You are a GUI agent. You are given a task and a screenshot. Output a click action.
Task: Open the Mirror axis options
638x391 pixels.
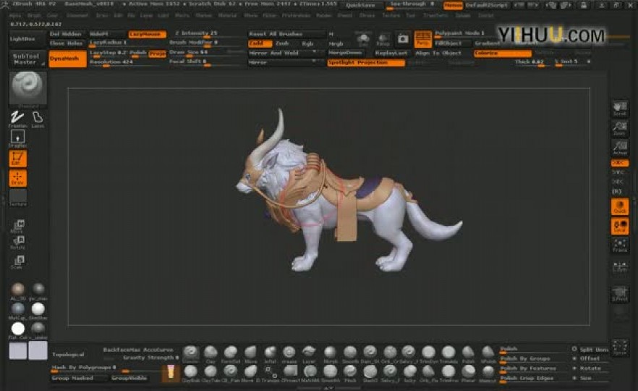(314, 62)
